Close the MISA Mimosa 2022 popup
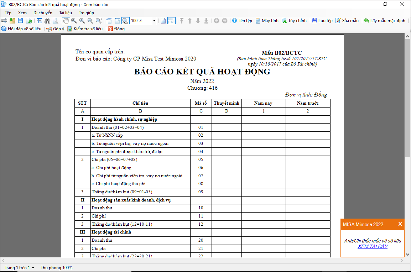This screenshot has width=411, height=272. point(400,224)
